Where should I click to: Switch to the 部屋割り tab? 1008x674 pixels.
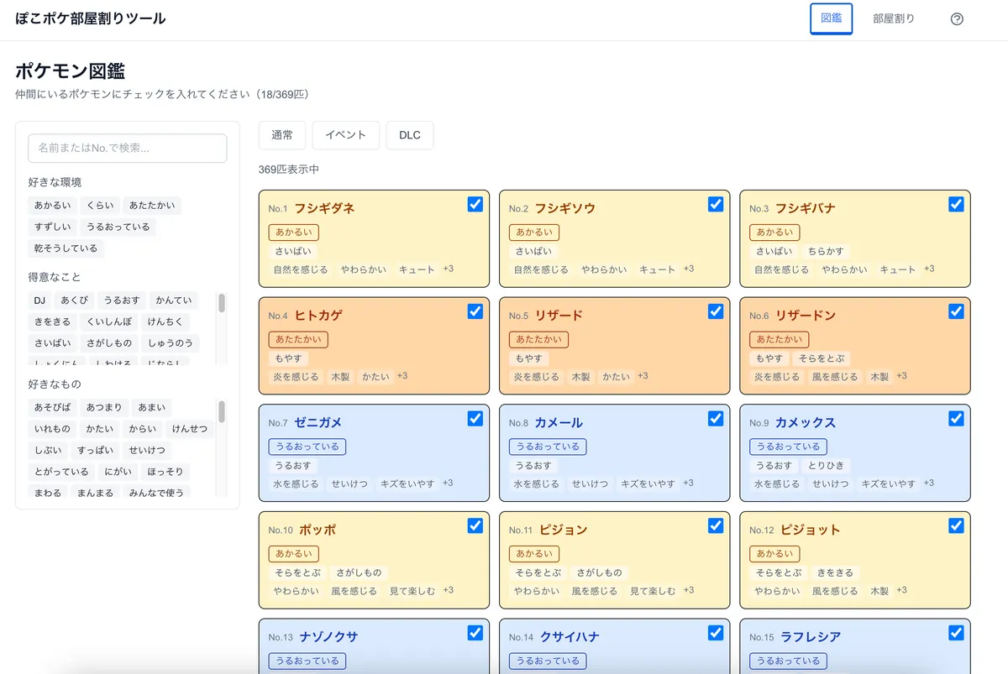coord(894,18)
